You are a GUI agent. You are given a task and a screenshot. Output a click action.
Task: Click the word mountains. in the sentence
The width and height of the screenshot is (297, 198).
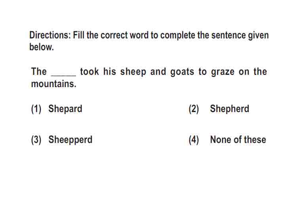[54, 84]
